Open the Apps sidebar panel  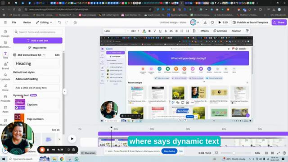(x=5, y=109)
